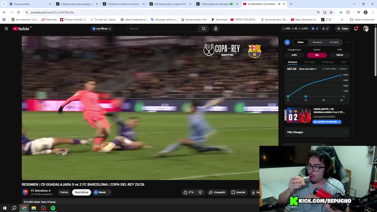Open File Explorer from the taskbar

[x=34, y=208]
